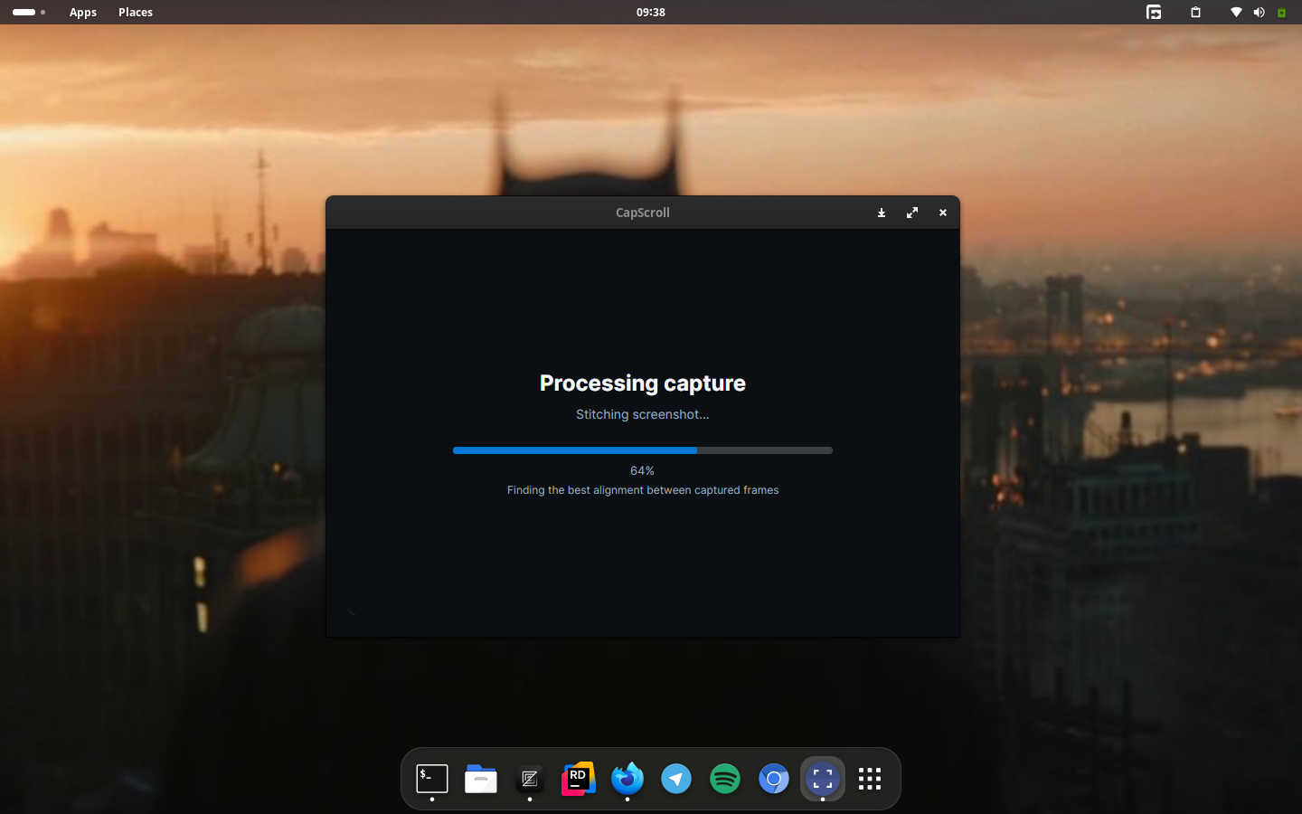
Task: Open the volume speaker indicator
Action: (x=1259, y=12)
